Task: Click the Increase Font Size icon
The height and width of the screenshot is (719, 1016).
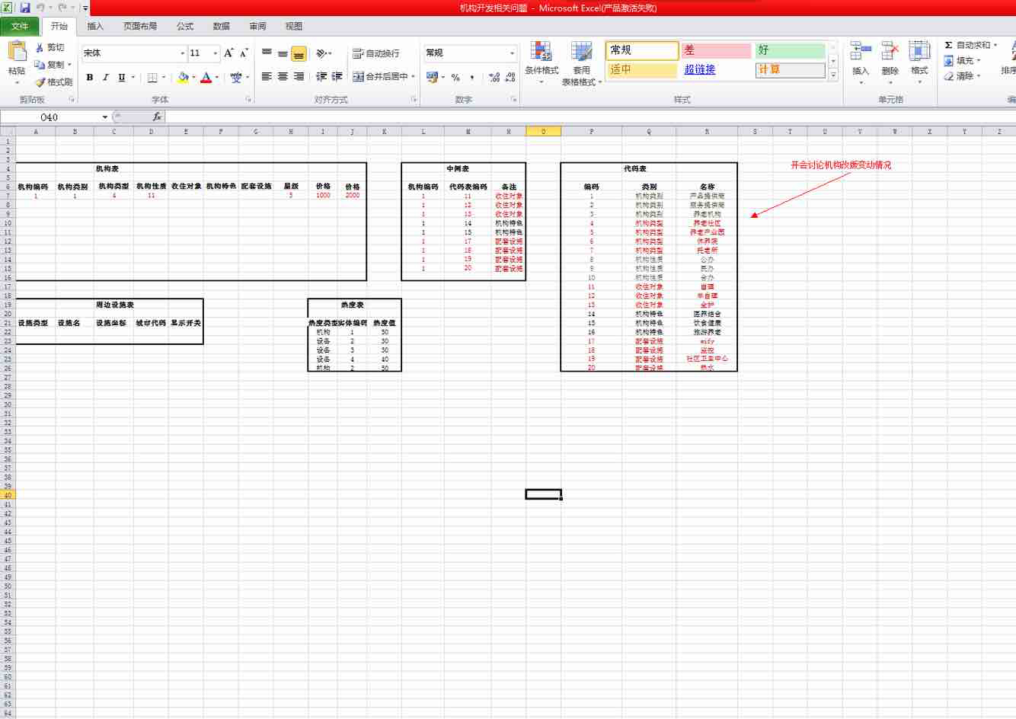Action: 228,53
